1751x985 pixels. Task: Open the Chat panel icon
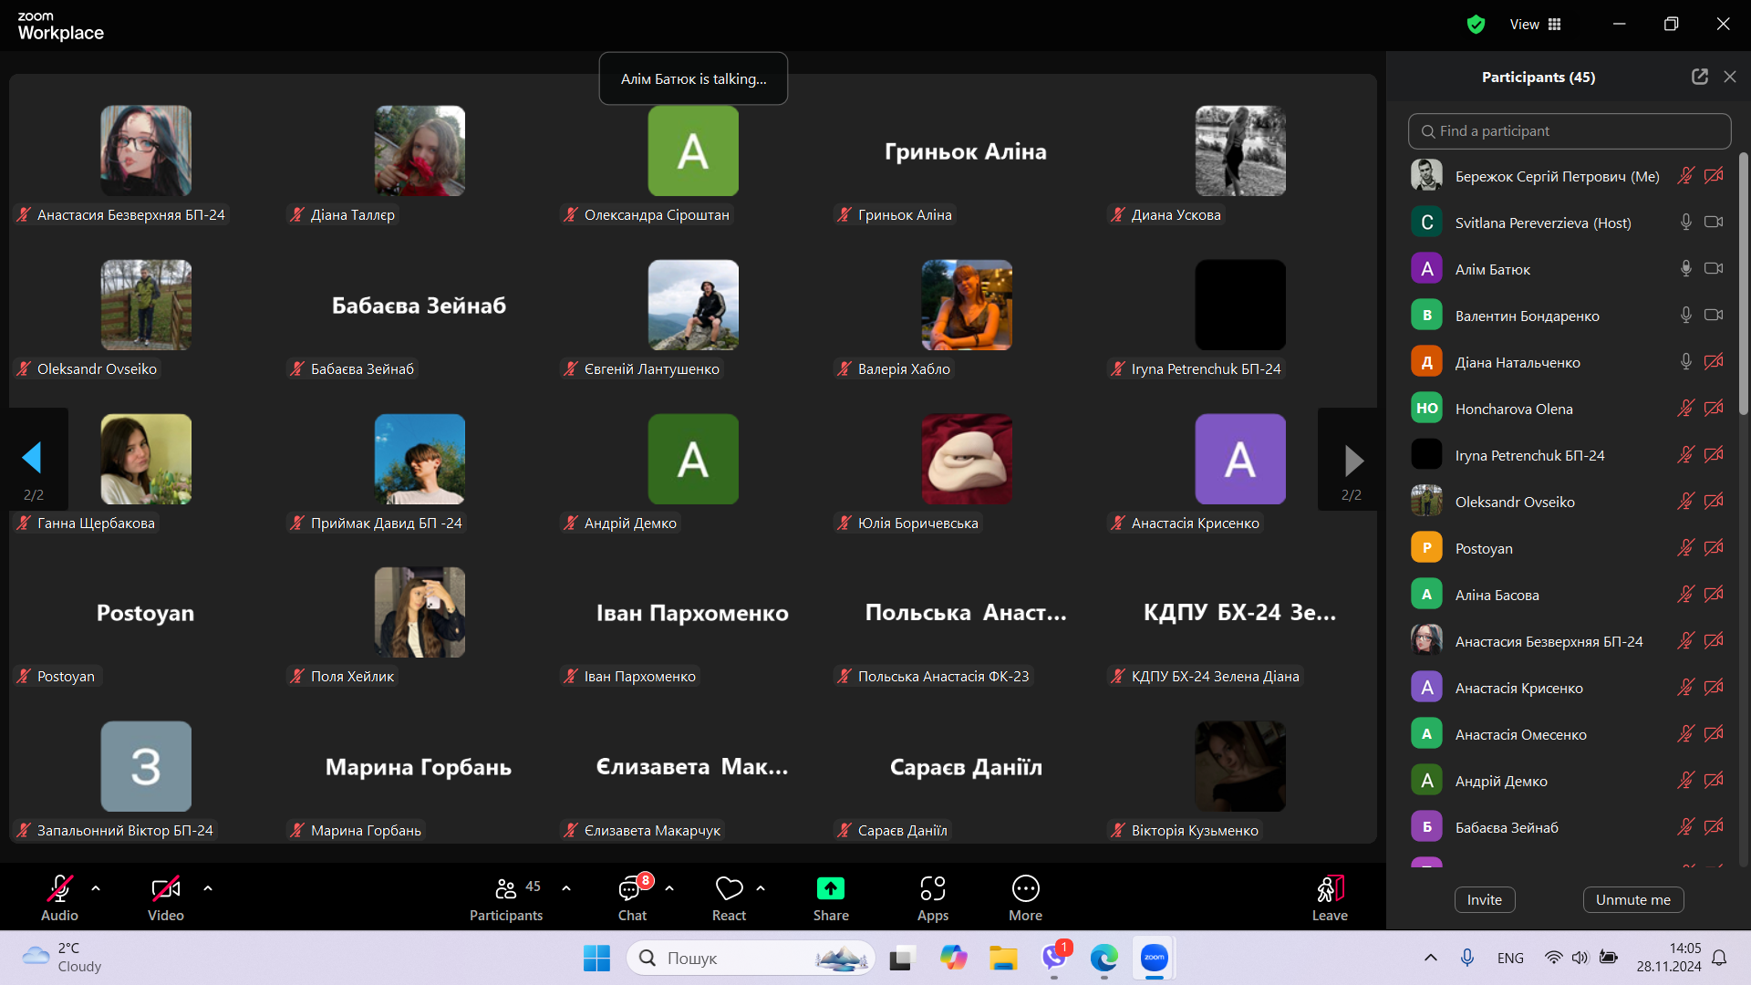pos(631,889)
